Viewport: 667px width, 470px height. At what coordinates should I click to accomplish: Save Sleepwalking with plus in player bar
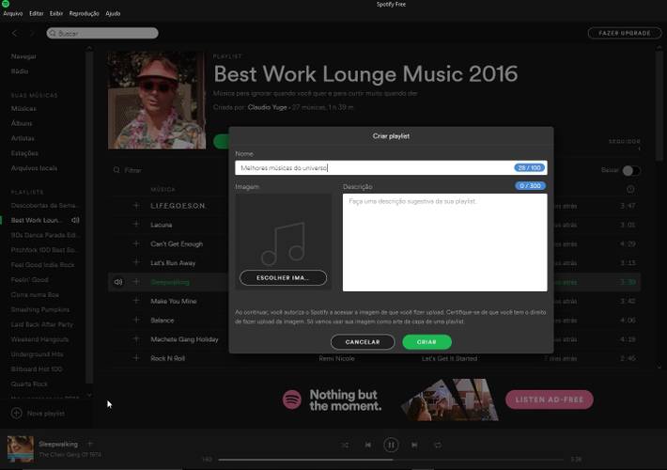click(90, 444)
